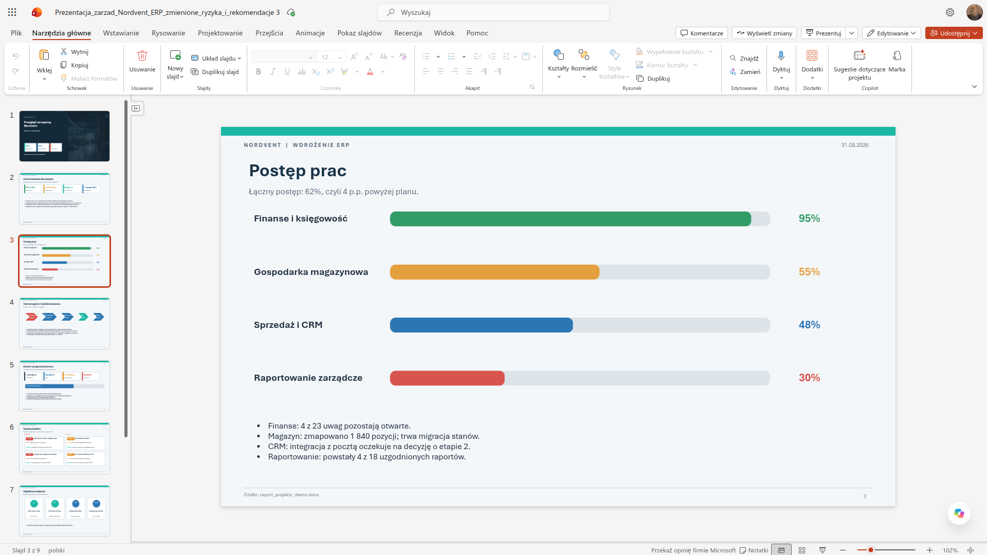Expand the Prezentuj options arrow
The height and width of the screenshot is (555, 987).
click(852, 33)
